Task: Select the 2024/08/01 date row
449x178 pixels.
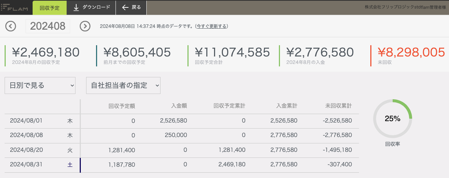Action: point(182,121)
